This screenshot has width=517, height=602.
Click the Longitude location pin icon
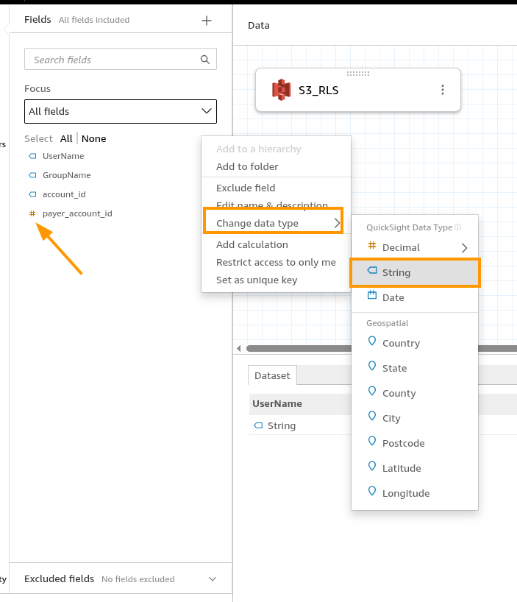(372, 491)
